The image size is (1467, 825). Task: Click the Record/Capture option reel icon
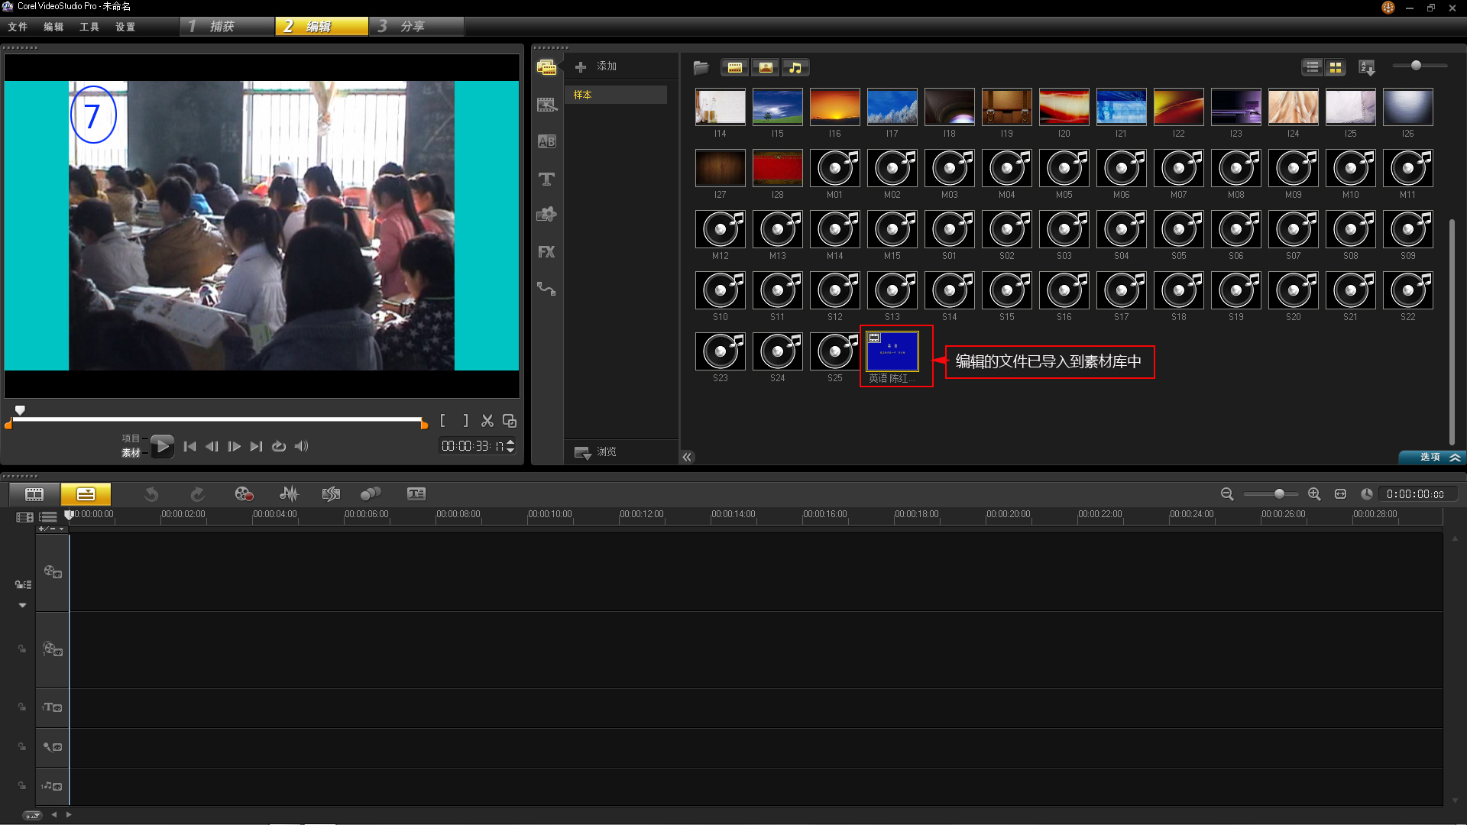pyautogui.click(x=244, y=494)
